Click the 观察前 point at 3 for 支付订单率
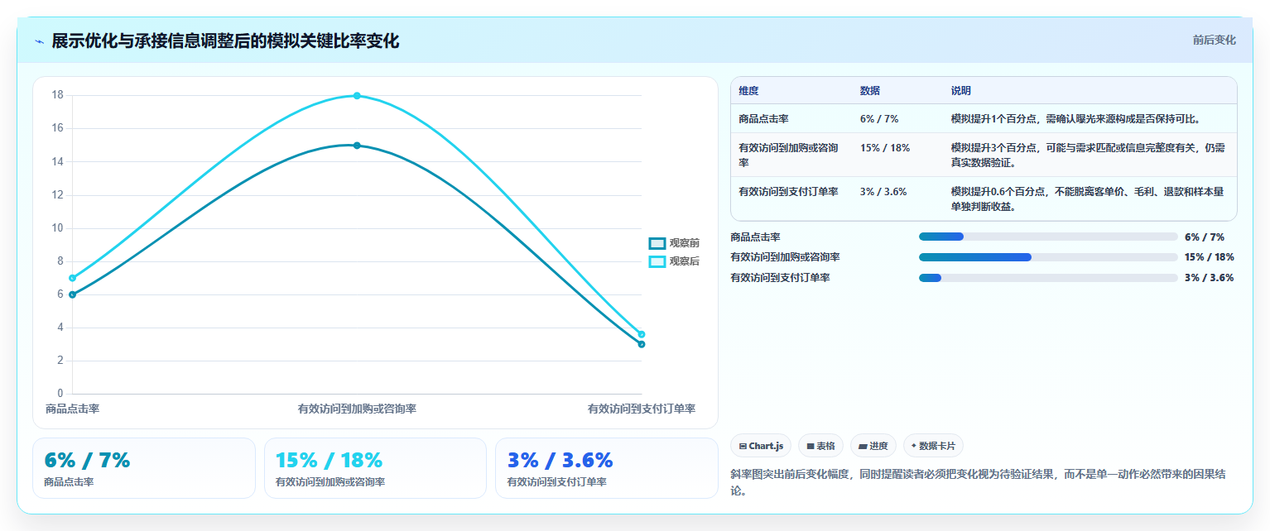The width and height of the screenshot is (1270, 531). tap(642, 344)
